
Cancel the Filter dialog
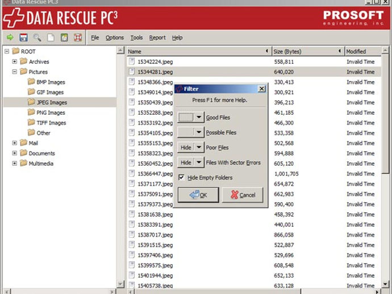point(243,195)
